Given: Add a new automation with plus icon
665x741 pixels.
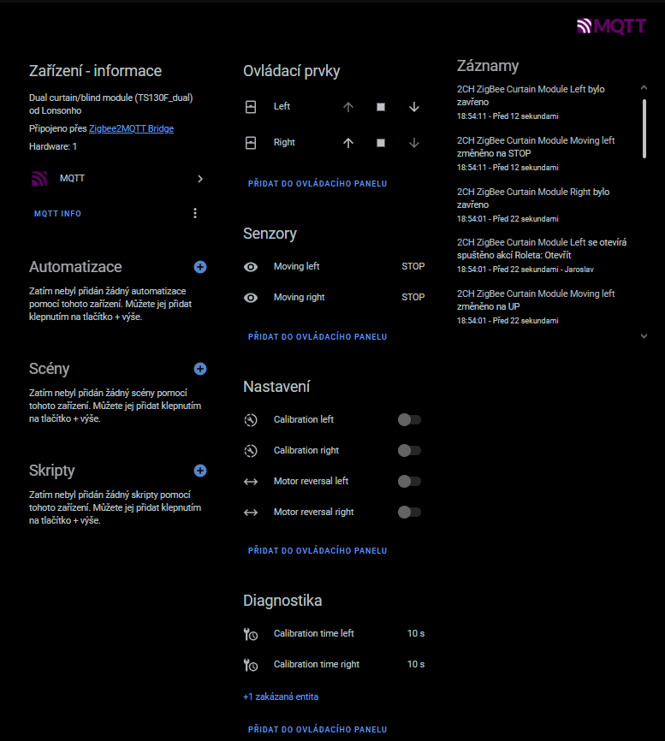Looking at the screenshot, I should point(200,267).
